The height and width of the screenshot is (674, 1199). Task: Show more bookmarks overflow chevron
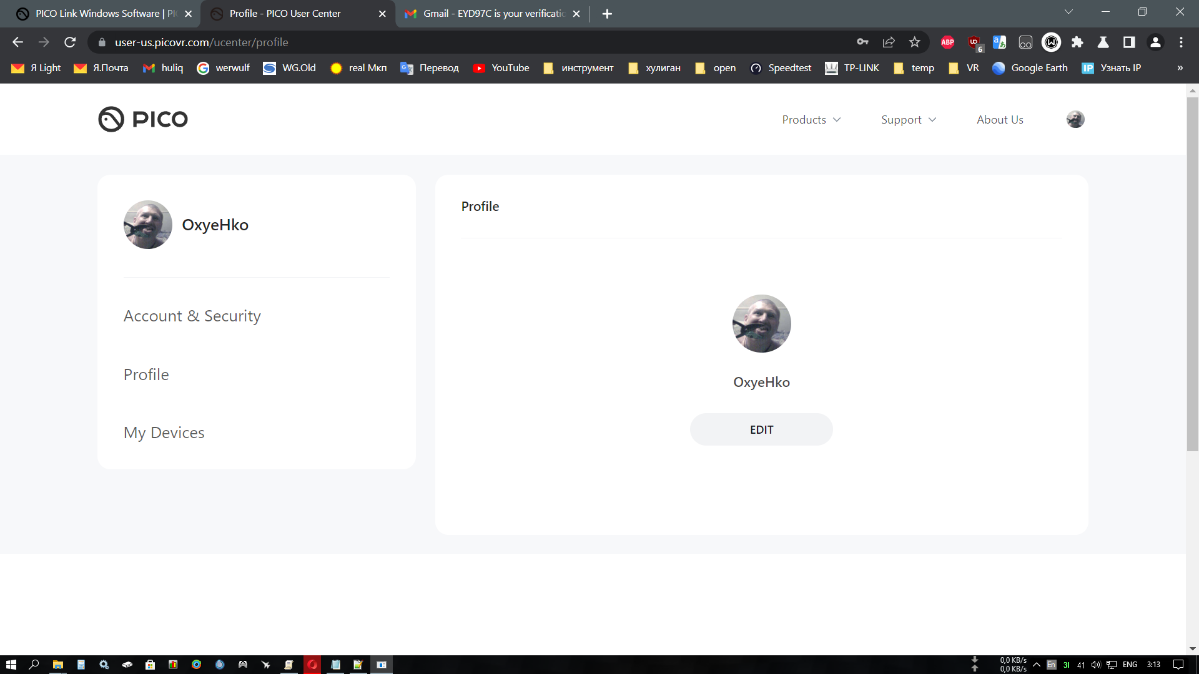pos(1180,68)
